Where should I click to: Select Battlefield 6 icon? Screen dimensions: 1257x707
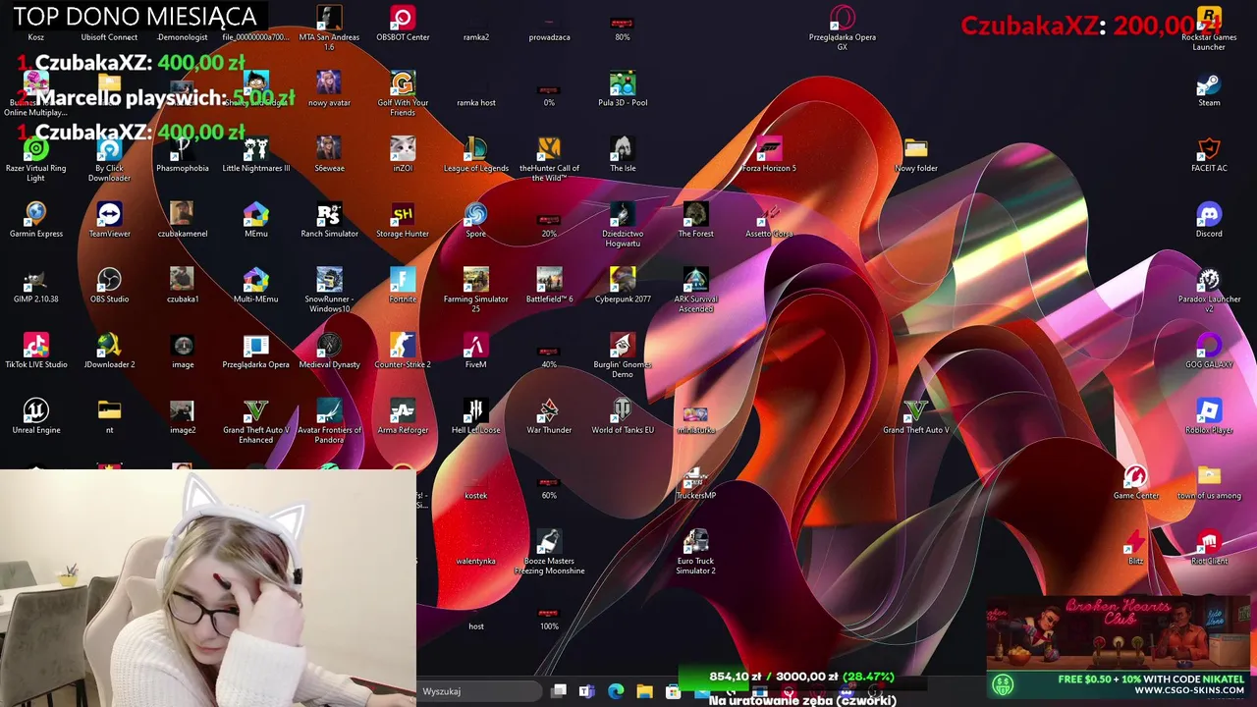click(549, 281)
